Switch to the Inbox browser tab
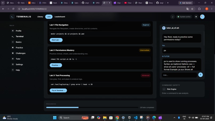The image size is (215, 121). (x=32, y=3)
